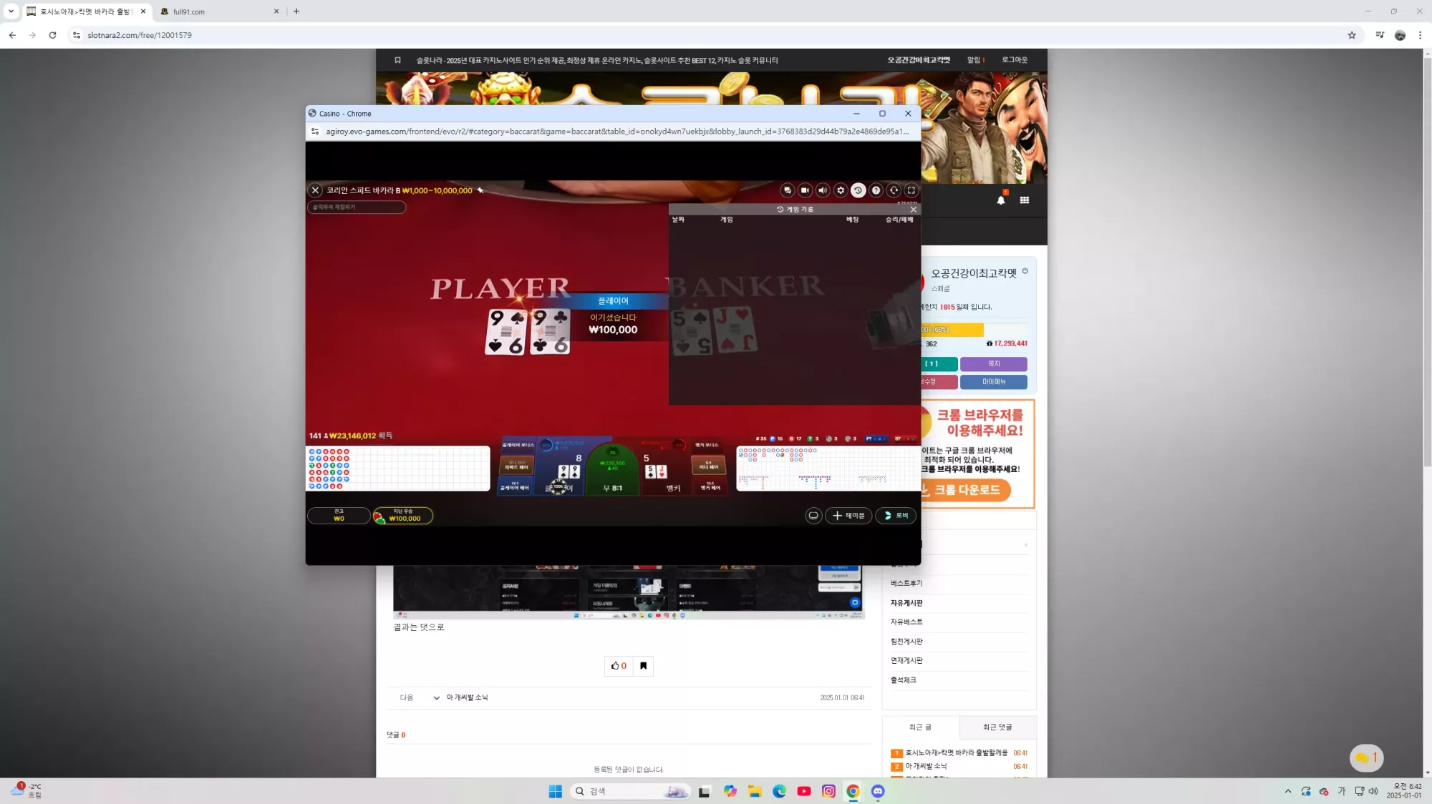This screenshot has width=1432, height=804.
Task: Open the notification bell on the site
Action: tap(1001, 200)
